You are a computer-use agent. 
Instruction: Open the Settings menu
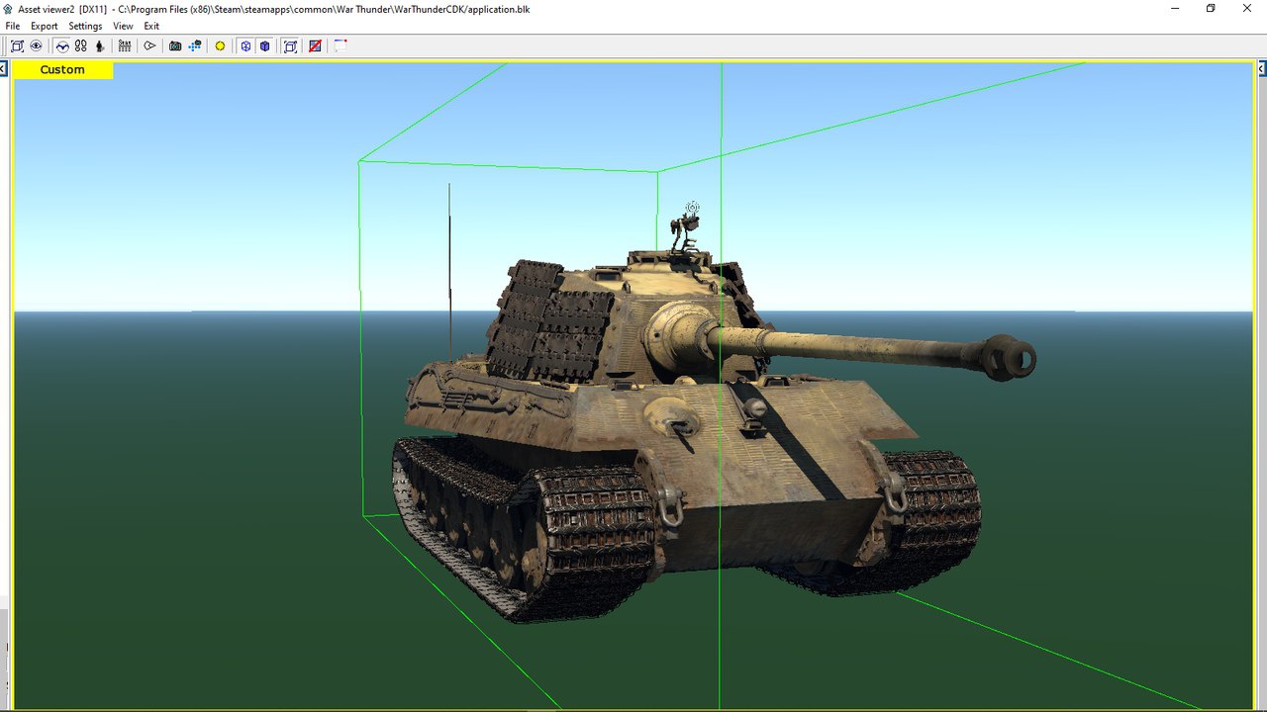85,26
